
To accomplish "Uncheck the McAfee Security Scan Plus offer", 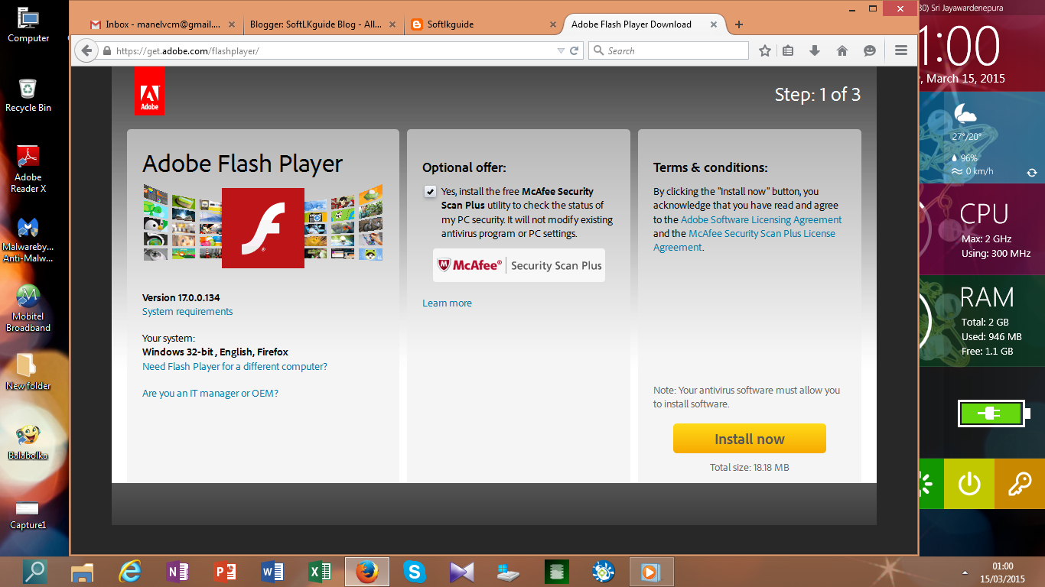I will 431,192.
